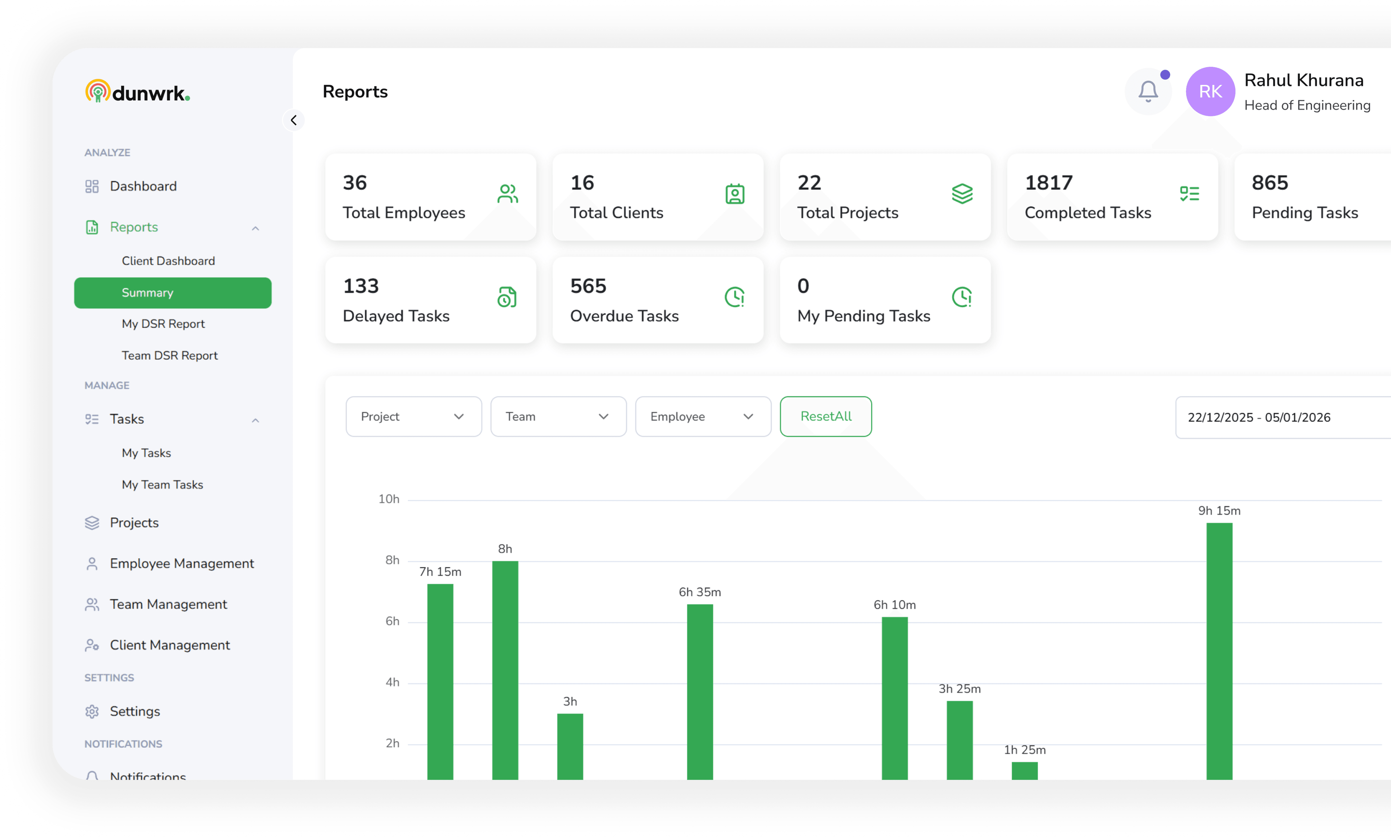Click the Delayed Tasks timer icon

point(507,297)
